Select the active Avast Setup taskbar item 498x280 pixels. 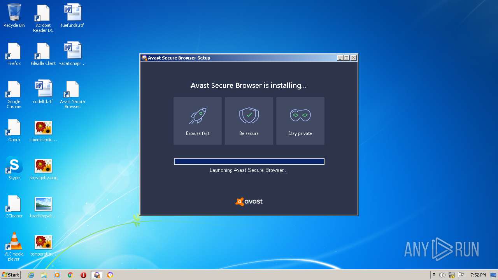click(x=97, y=275)
